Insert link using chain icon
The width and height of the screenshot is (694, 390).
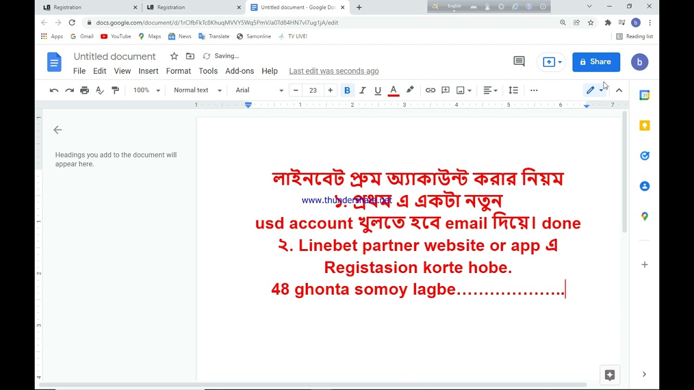point(430,90)
